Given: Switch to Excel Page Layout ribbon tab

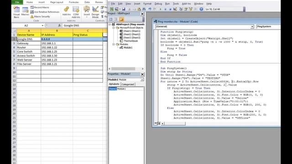Looking at the screenshot, I should pos(57,2).
